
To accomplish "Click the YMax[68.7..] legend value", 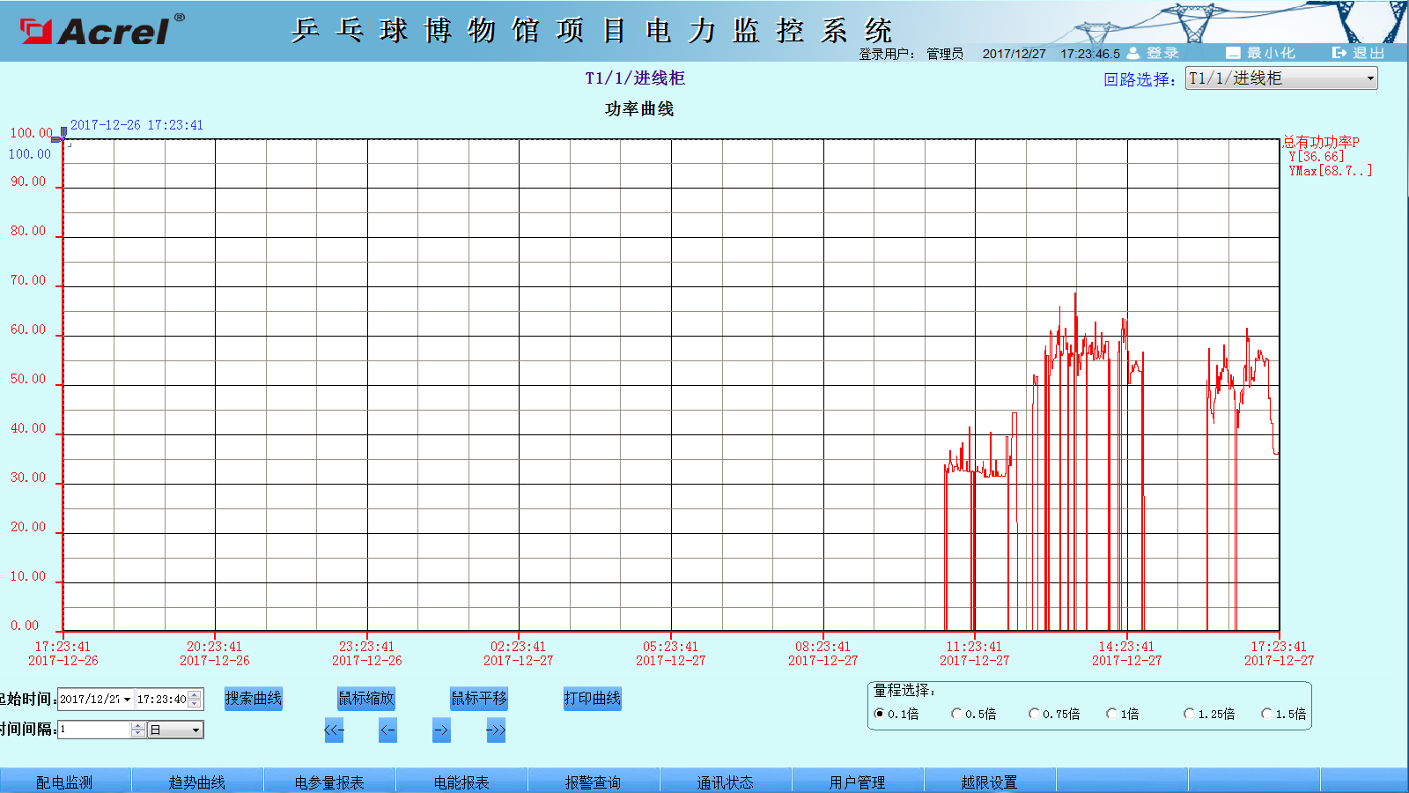I will pos(1331,171).
